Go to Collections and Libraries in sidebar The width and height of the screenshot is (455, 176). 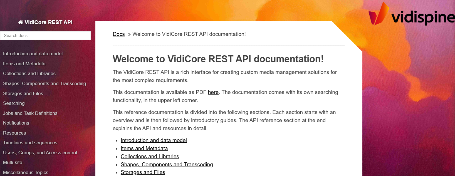pyautogui.click(x=29, y=73)
